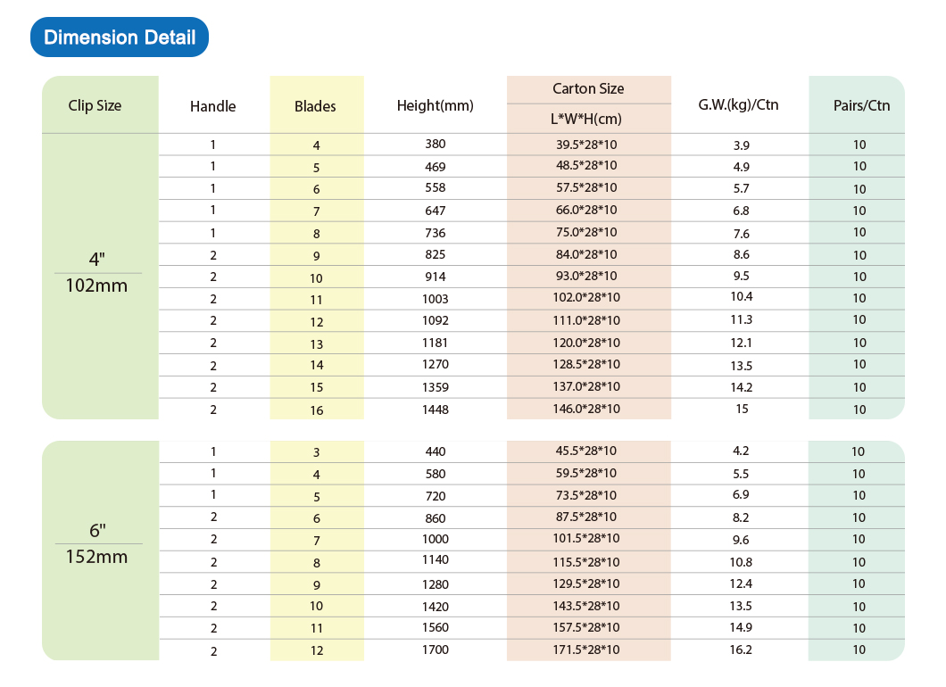
Task: Select height value 1420
Action: (x=435, y=607)
